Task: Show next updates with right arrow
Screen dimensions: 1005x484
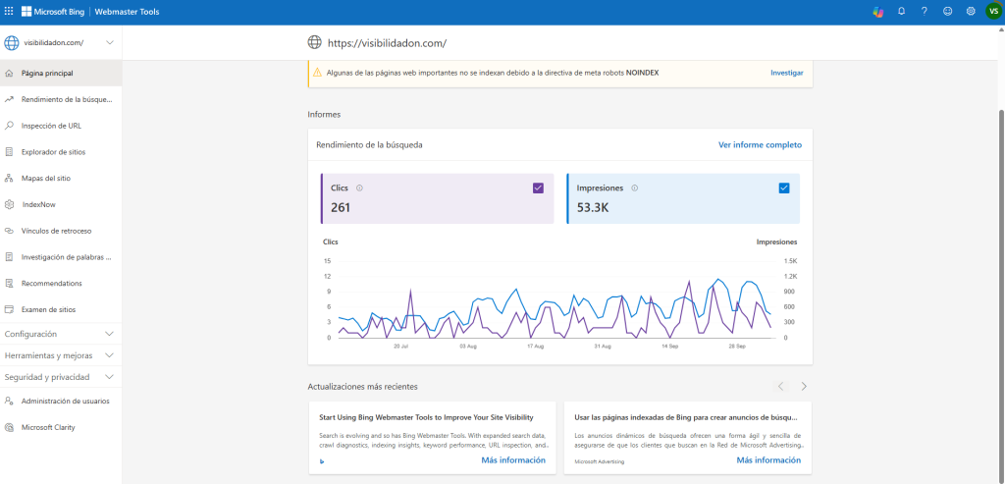Action: tap(804, 386)
